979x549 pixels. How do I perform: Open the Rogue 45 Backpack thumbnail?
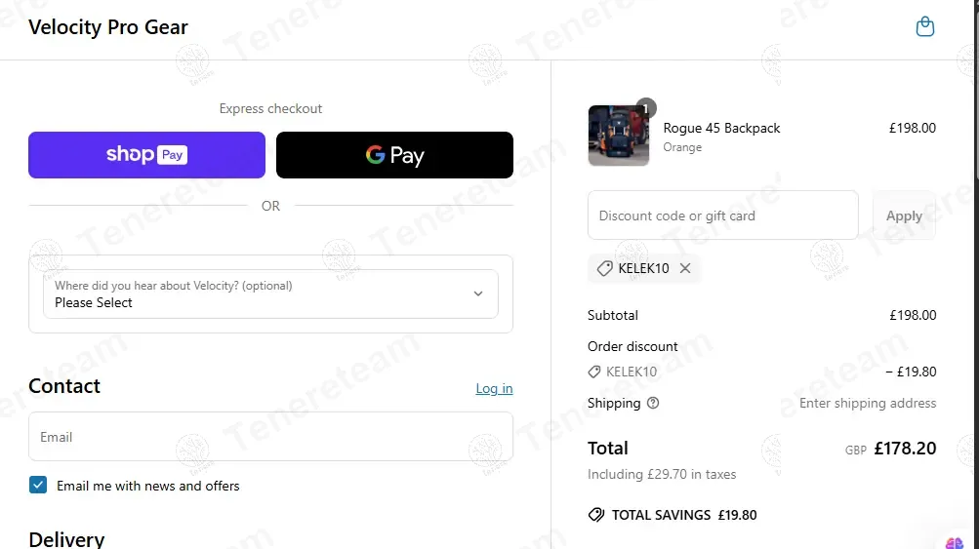click(x=619, y=136)
